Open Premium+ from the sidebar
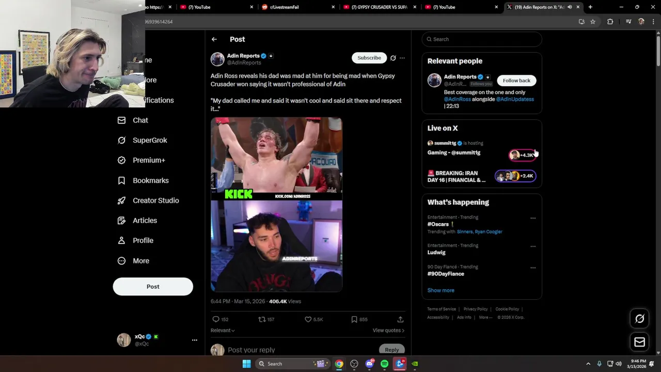 point(141,160)
